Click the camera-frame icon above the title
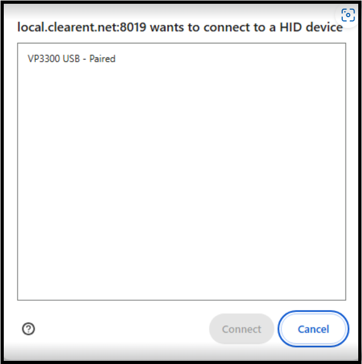 click(348, 15)
